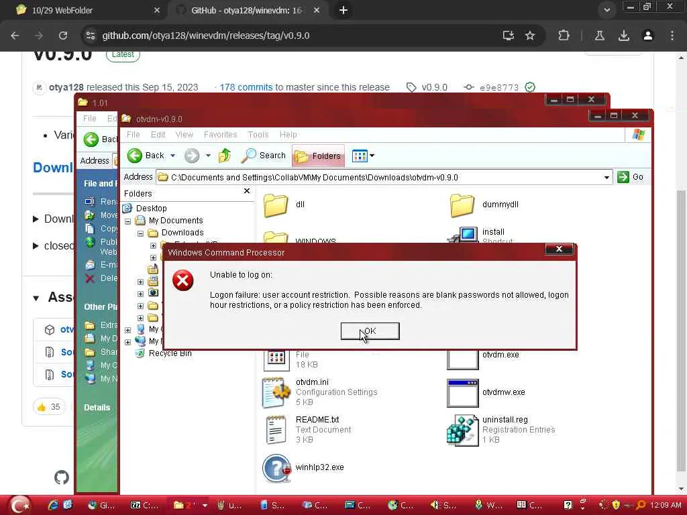Open a new Chrome tab
This screenshot has height=515, width=687.
coord(343,10)
